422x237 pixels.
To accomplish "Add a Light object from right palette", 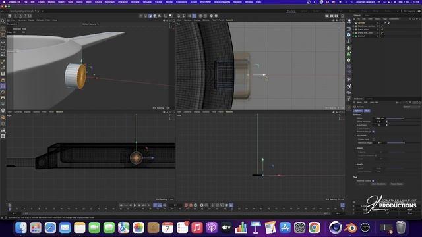I will (349, 99).
